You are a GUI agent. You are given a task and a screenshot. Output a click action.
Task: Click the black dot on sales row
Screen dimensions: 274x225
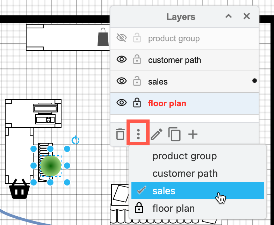click(254, 80)
